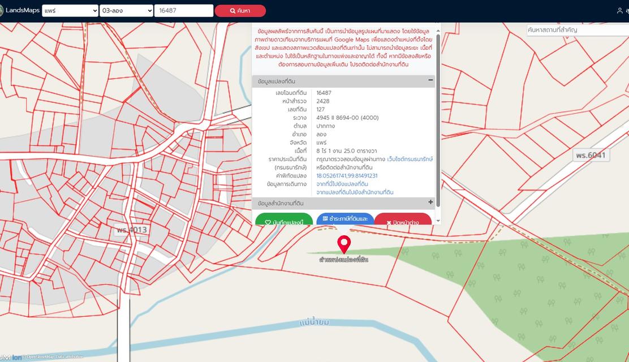Viewport: 629px width, 362px height.
Task: Click the user account icon in header
Action: click(620, 11)
